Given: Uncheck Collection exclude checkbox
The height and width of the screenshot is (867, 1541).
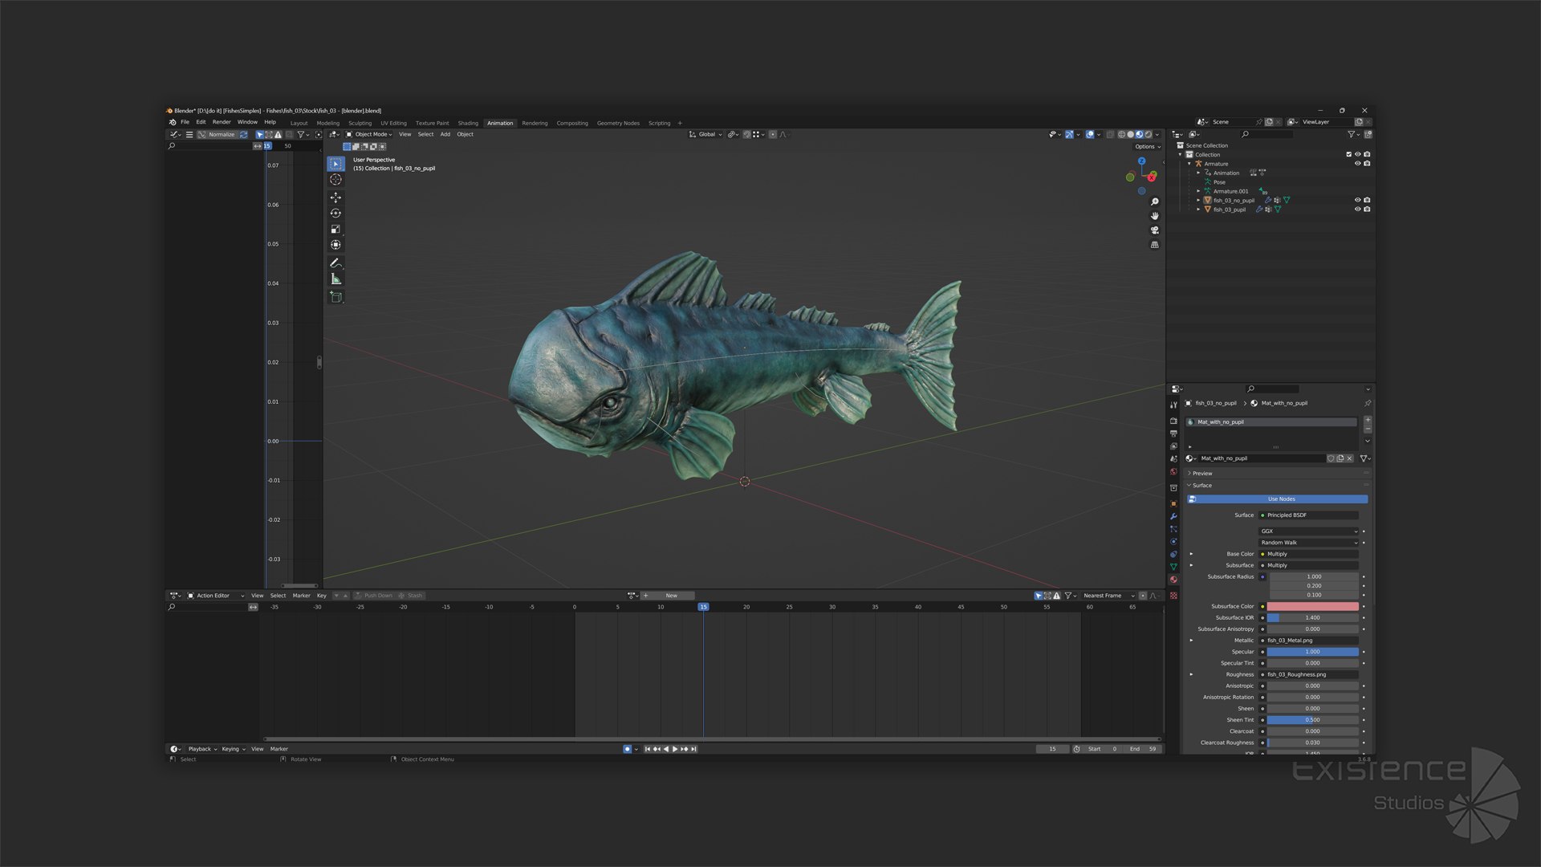Looking at the screenshot, I should coord(1349,155).
